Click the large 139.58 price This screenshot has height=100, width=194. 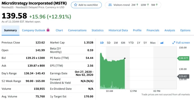pos(14,16)
